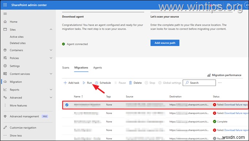Click the Reports chart icon
Viewport: 249px width, 141px height.
(5, 90)
